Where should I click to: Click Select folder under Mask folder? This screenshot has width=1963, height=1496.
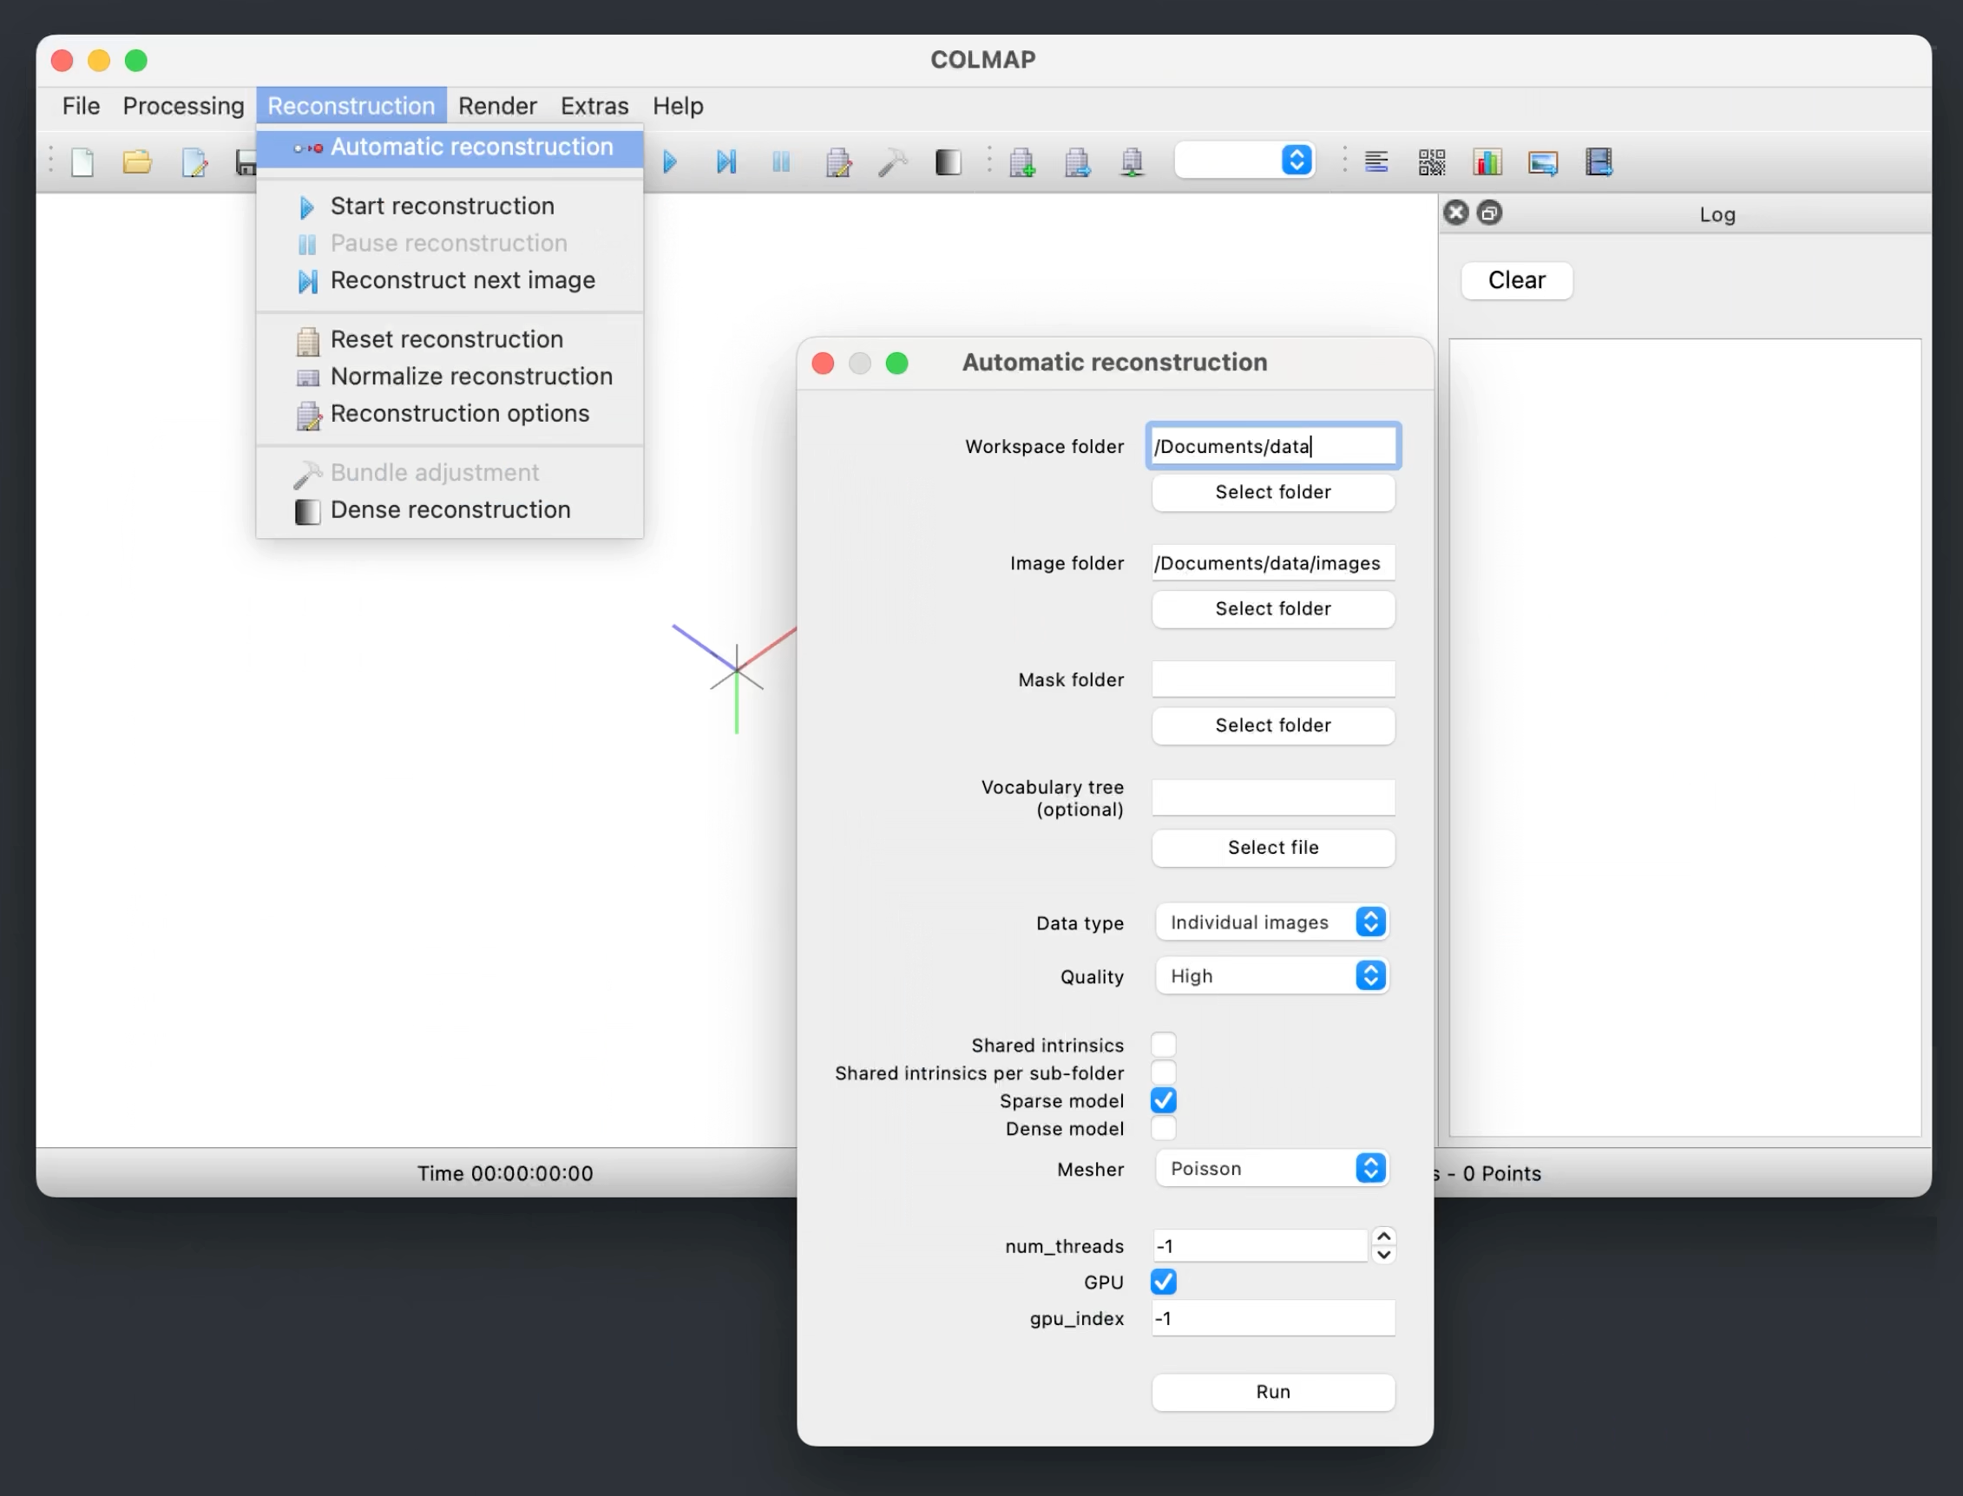click(1273, 725)
